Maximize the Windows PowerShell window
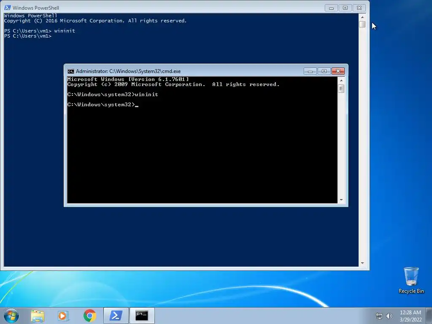This screenshot has width=432, height=324. (x=345, y=8)
